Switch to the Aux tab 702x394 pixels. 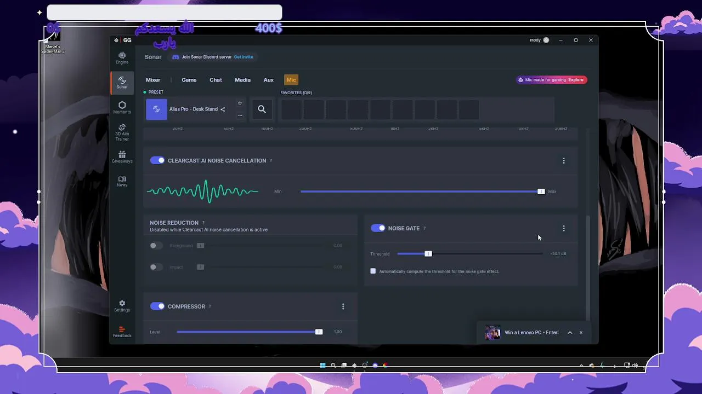point(268,80)
